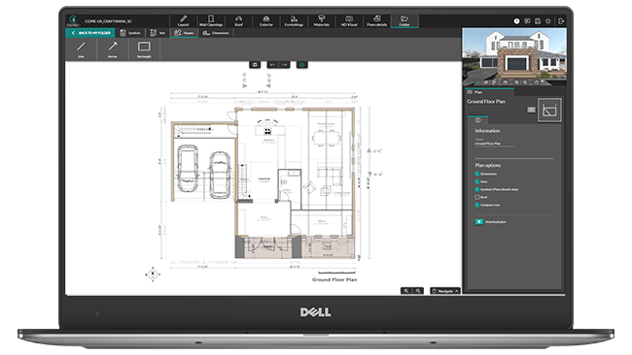Image resolution: width=632 pixels, height=355 pixels.
Task: Click the left car in the garage
Action: click(x=188, y=168)
